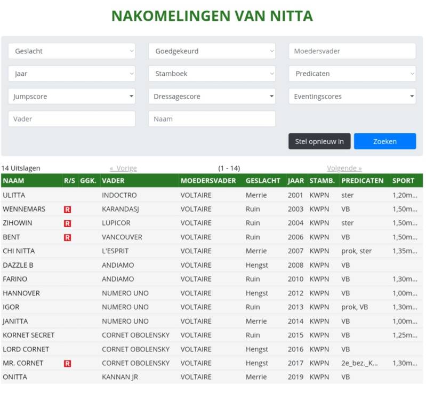Viewport: 426px width, 393px height.
Task: Sort by the MOEDERSVADER column header
Action: point(208,181)
